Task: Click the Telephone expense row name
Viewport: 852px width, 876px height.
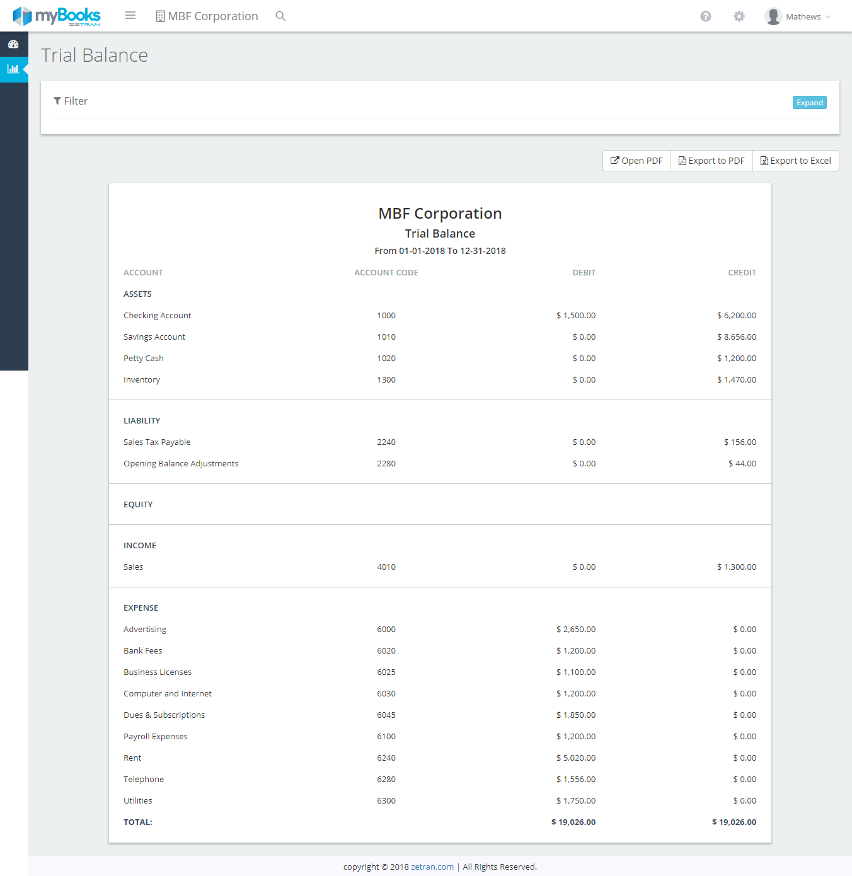Action: pos(144,780)
